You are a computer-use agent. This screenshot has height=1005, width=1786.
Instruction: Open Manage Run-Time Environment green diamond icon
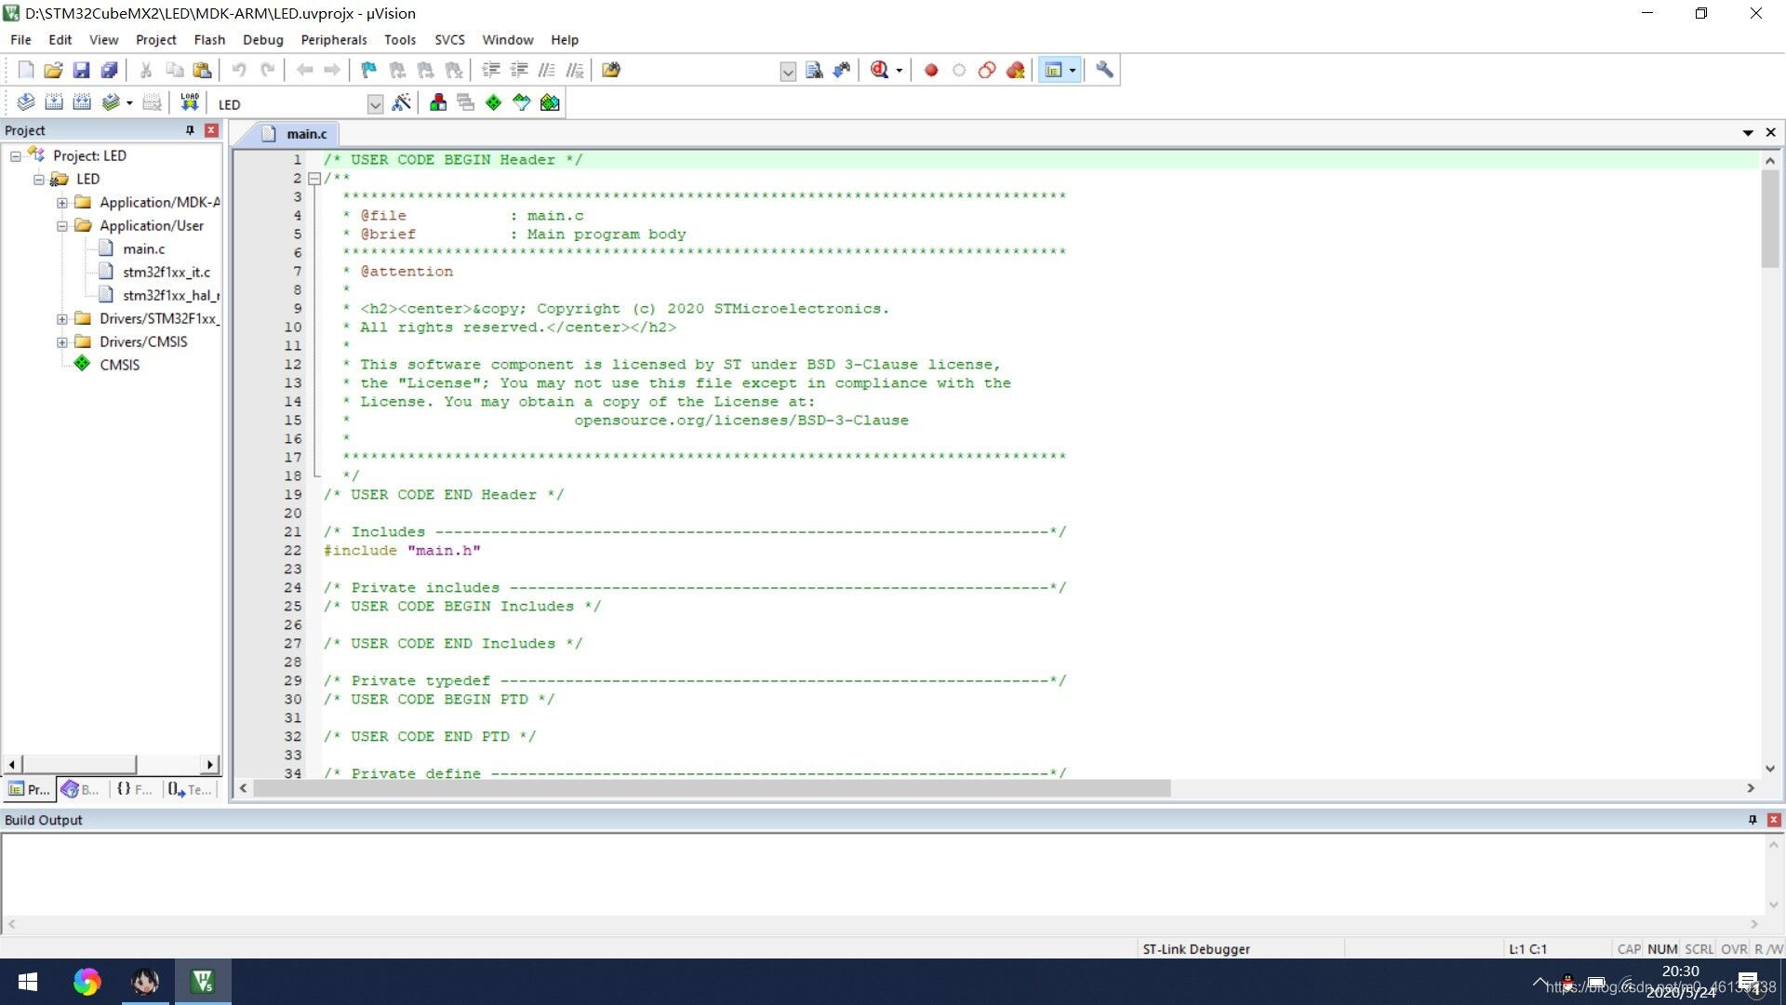[493, 102]
